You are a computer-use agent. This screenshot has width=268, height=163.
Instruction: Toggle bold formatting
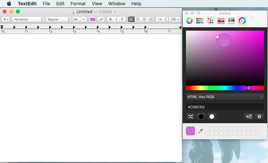point(110,19)
